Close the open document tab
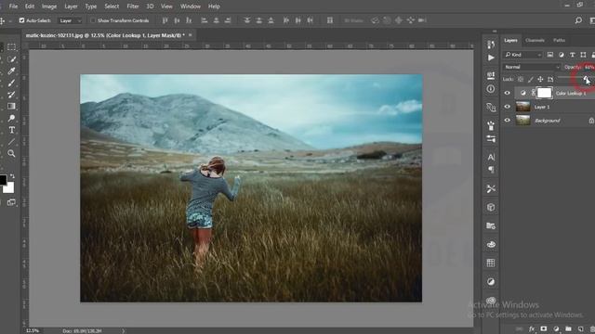The width and height of the screenshot is (595, 334). coord(190,35)
